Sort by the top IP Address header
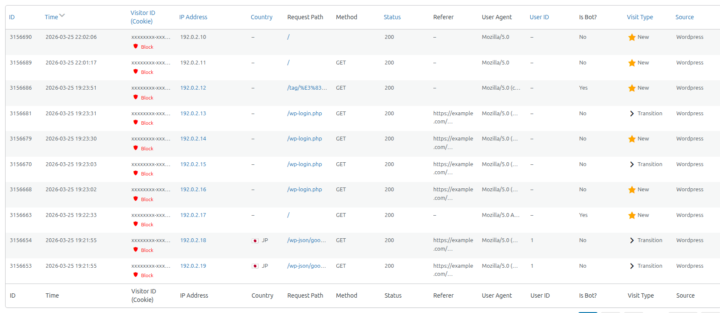The image size is (720, 313). 193,17
